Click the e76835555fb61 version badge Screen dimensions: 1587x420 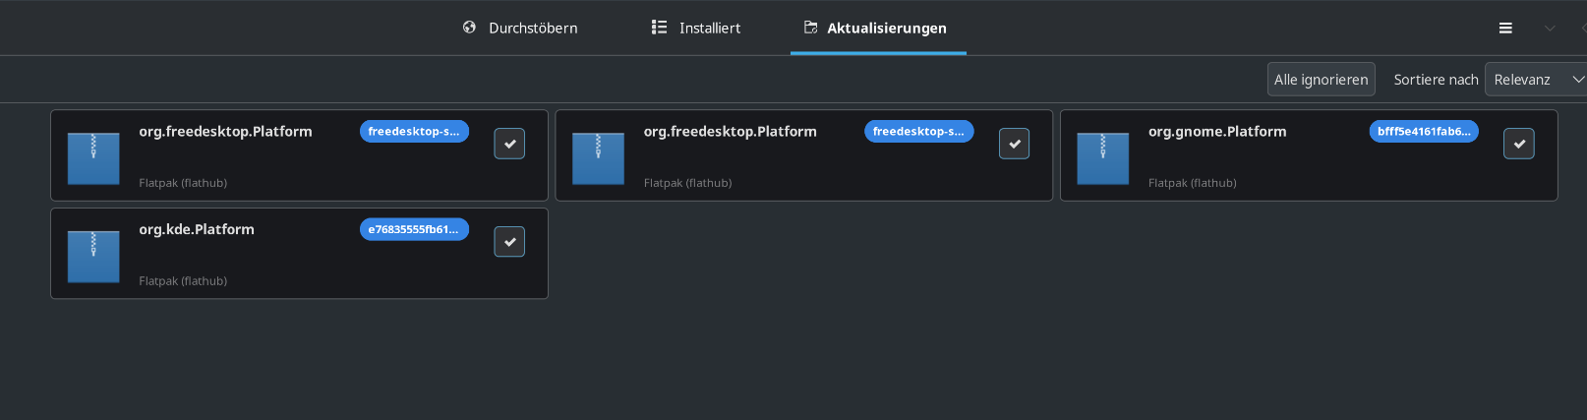pos(414,229)
